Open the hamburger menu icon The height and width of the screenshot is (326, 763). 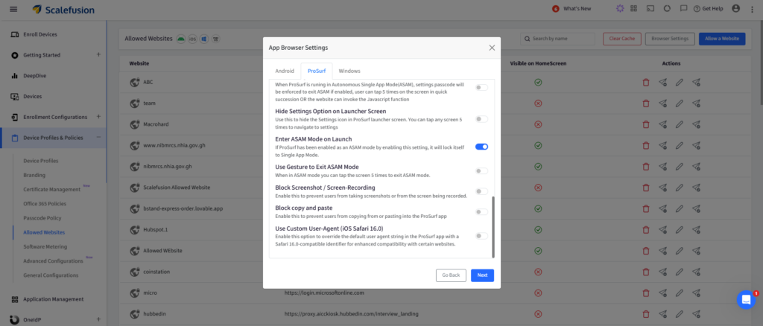click(x=13, y=9)
